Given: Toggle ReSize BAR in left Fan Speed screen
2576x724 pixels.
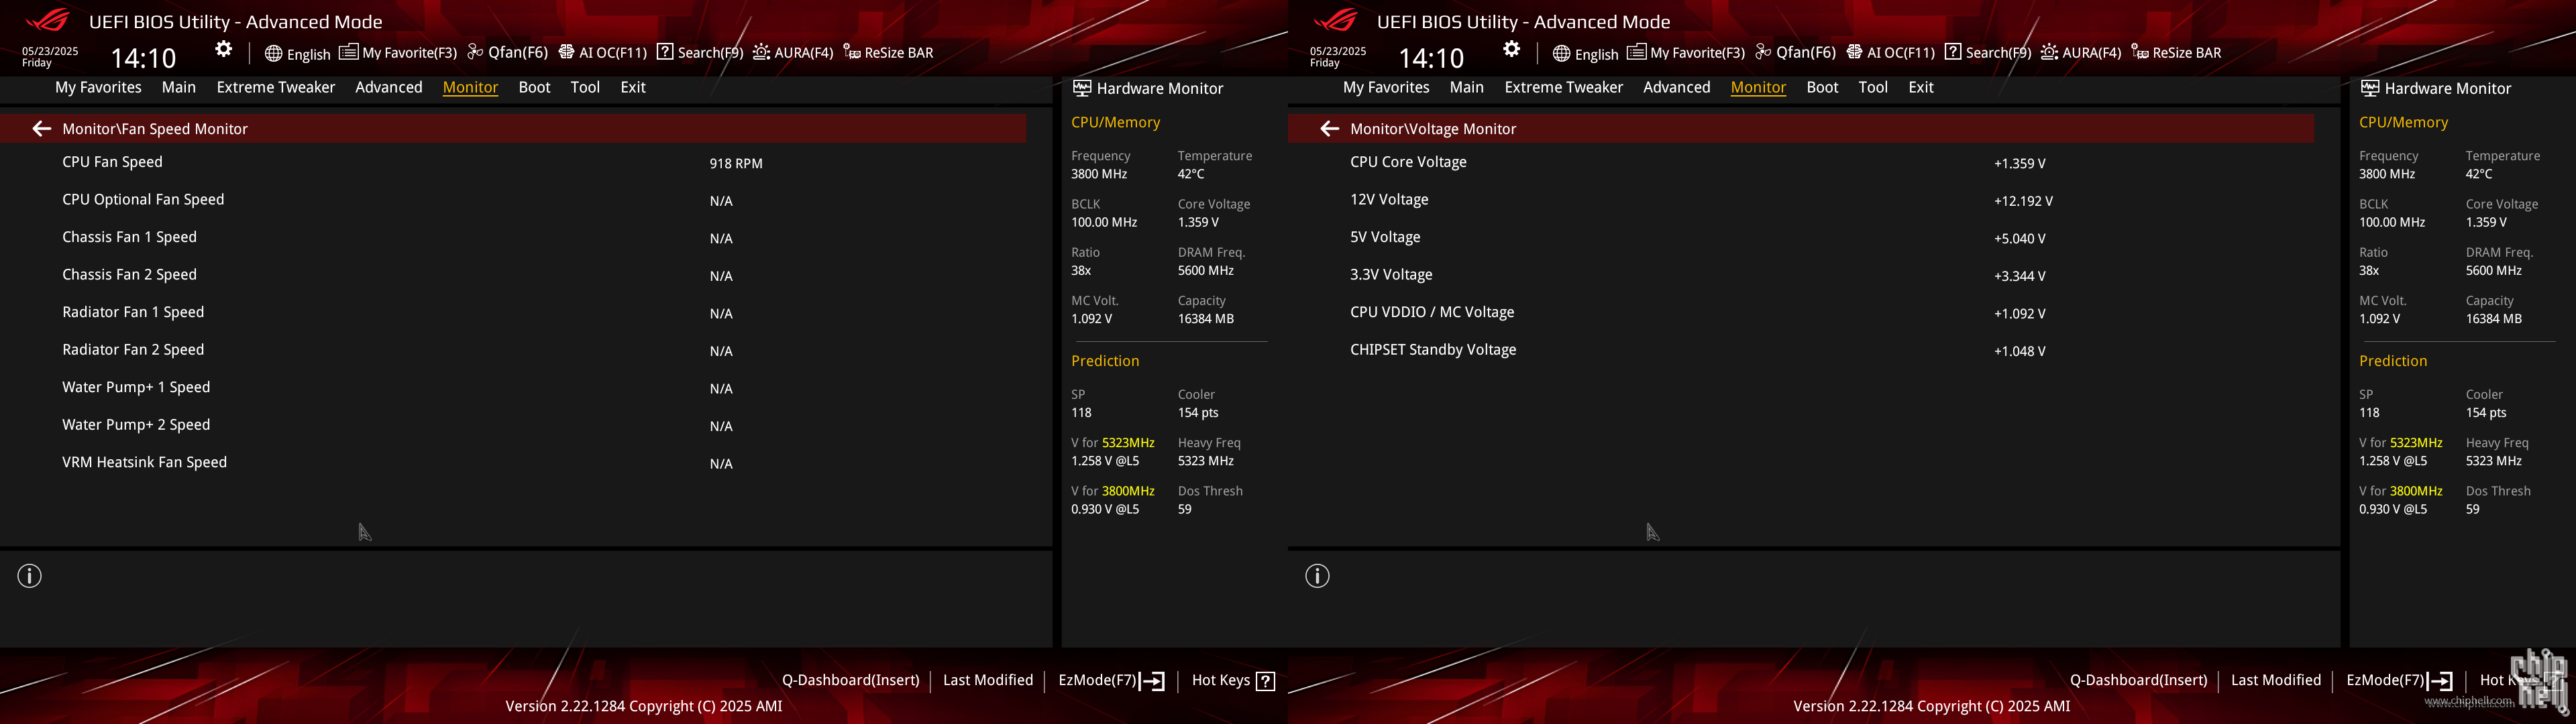Looking at the screenshot, I should pyautogui.click(x=888, y=52).
